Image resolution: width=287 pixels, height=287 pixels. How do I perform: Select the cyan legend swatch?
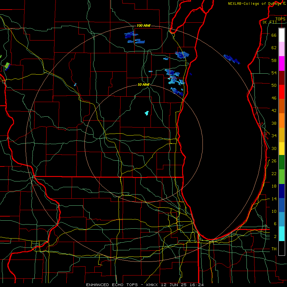(x=282, y=234)
